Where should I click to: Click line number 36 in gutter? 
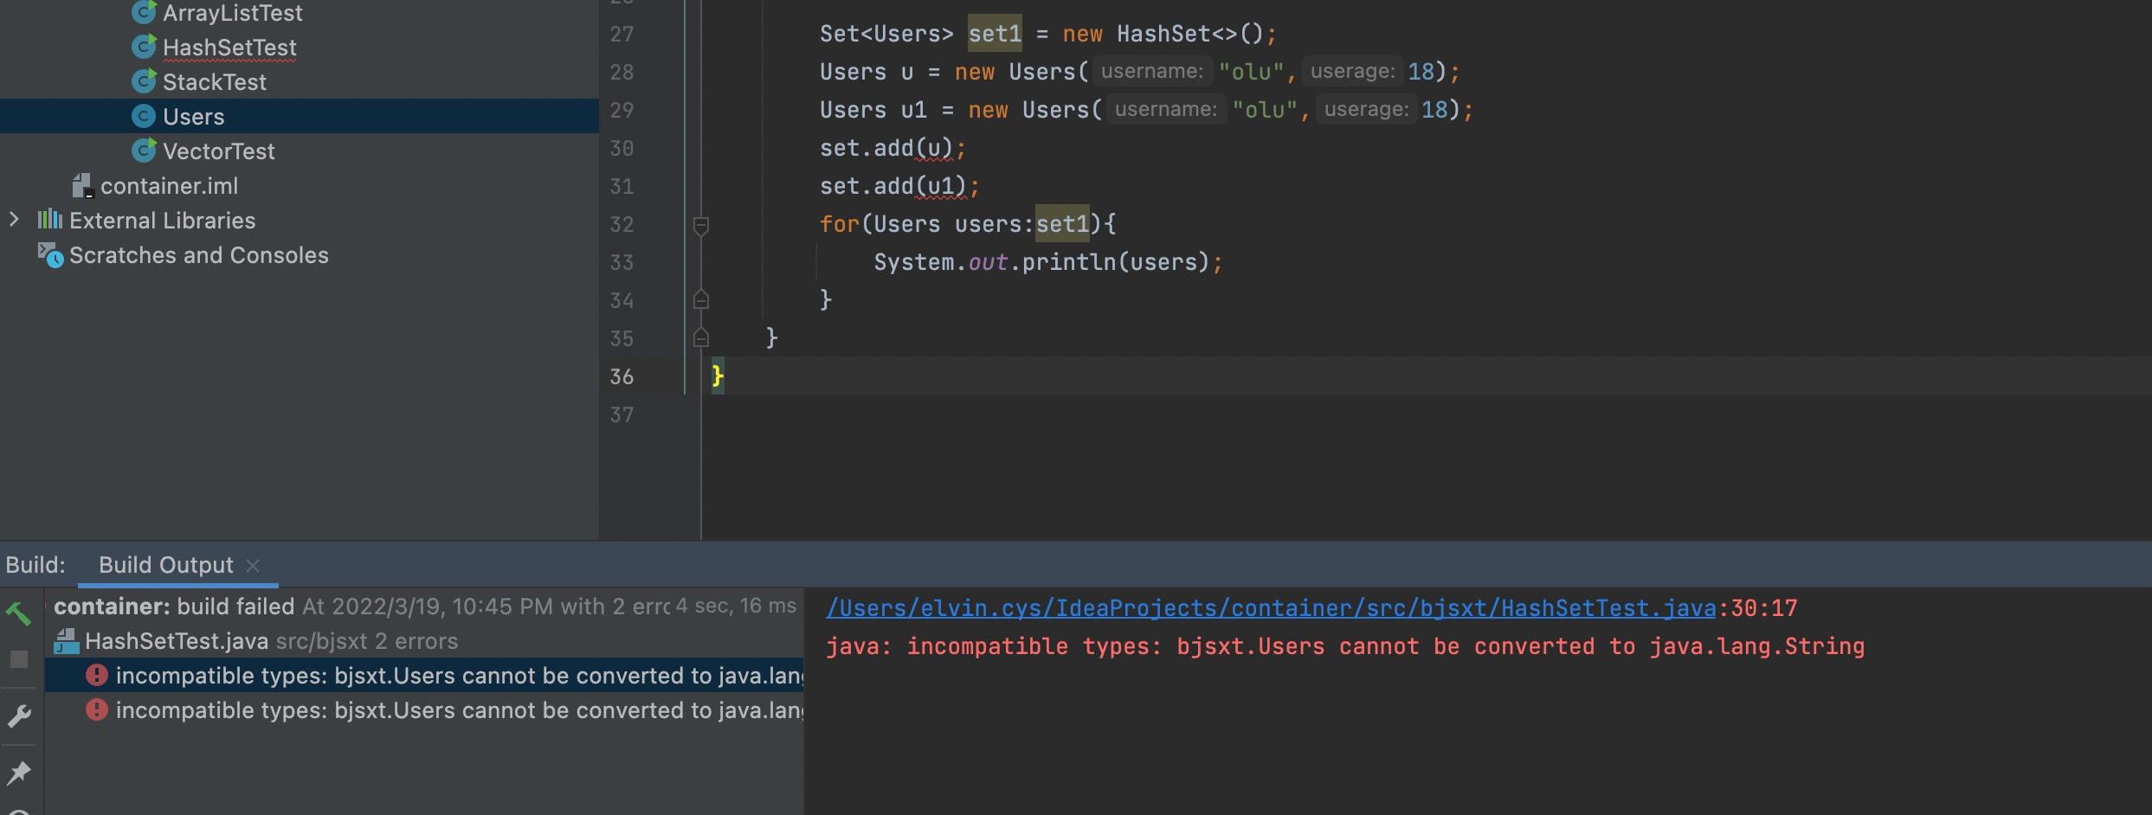point(622,376)
